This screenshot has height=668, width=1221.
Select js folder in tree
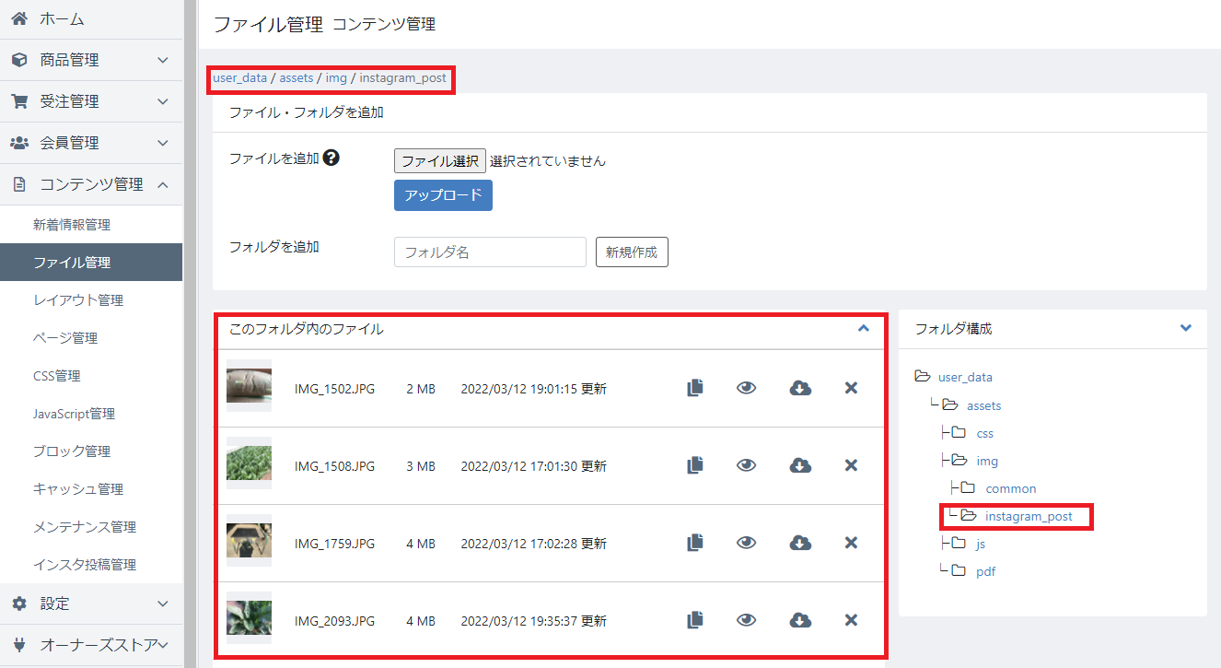click(x=981, y=544)
